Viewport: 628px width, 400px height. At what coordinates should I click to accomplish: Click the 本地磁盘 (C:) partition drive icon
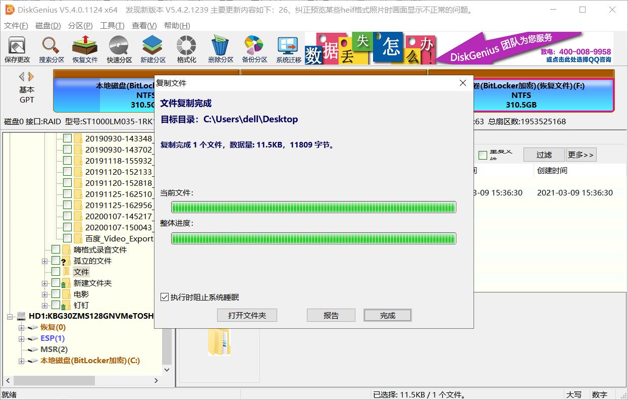click(x=33, y=361)
